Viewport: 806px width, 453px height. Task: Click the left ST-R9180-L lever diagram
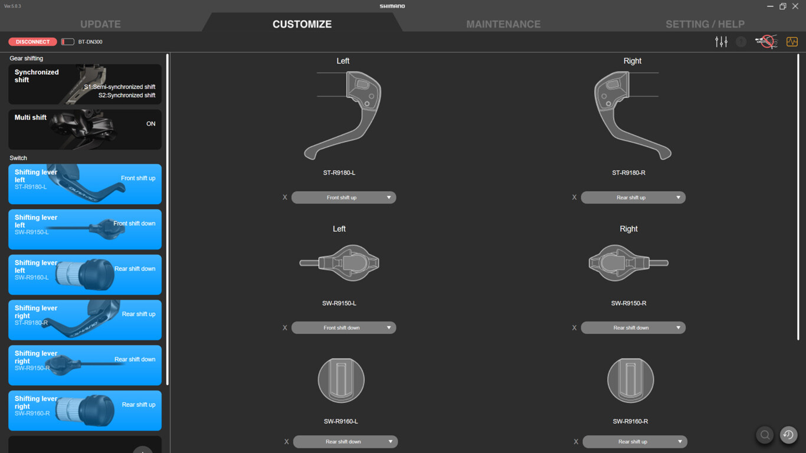pyautogui.click(x=343, y=116)
